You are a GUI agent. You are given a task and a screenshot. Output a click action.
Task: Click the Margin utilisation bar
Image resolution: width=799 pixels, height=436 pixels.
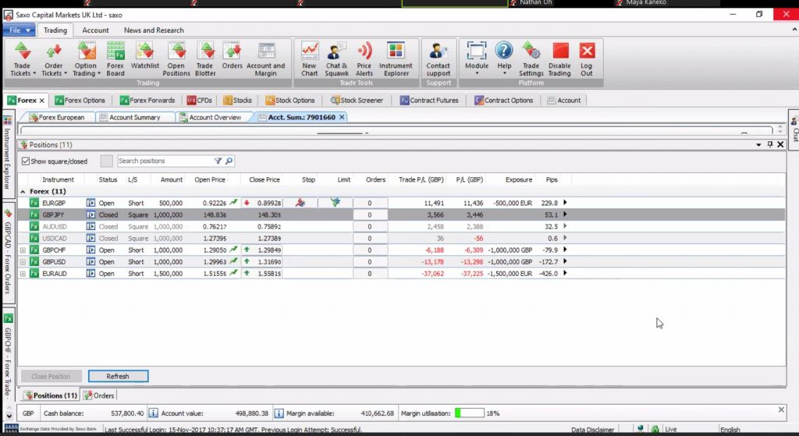pos(469,413)
